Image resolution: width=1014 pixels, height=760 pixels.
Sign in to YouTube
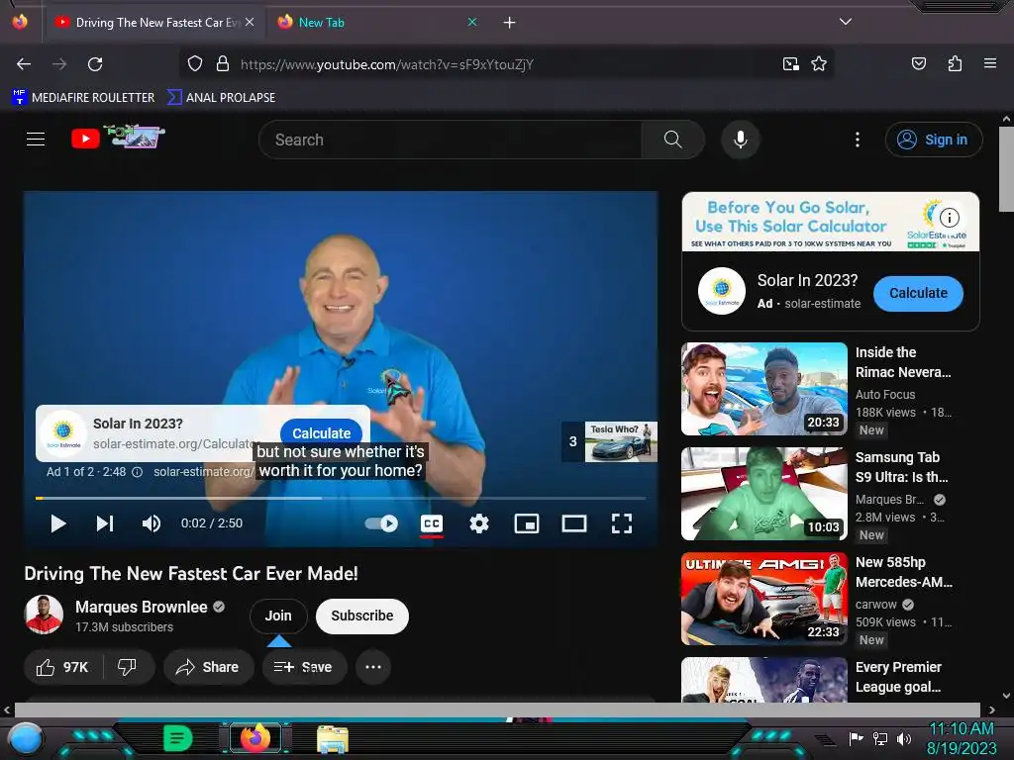934,140
